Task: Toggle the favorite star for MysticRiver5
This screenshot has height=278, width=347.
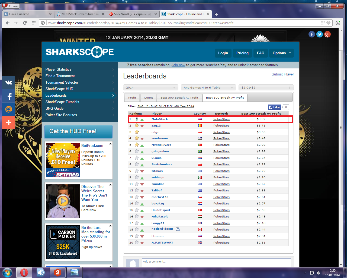Action: click(137, 145)
